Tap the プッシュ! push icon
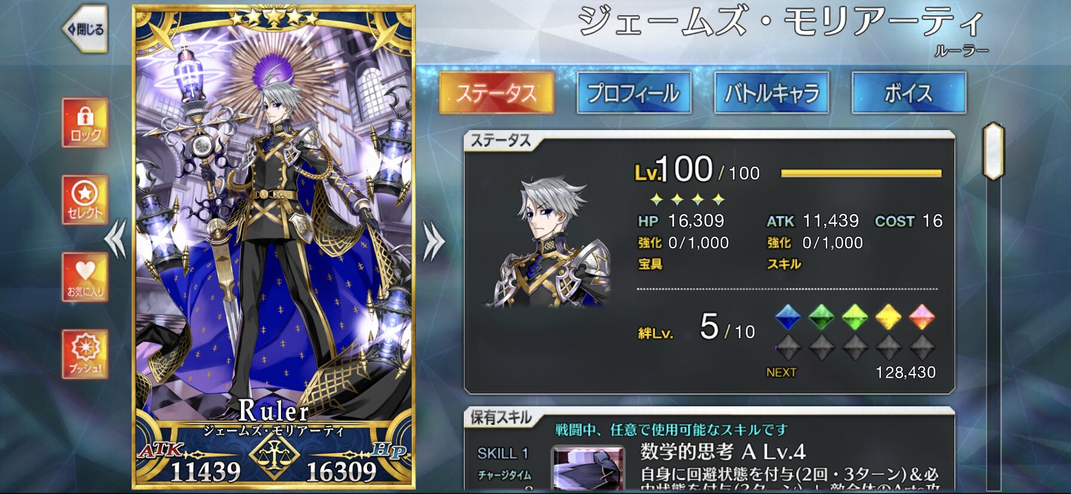Screen dimensions: 1071x494 coord(85,354)
